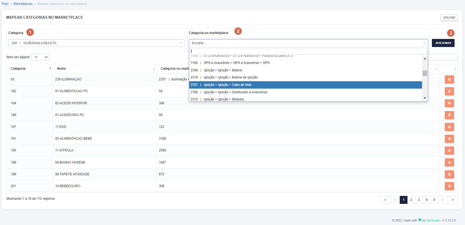Click the ADICIONAR button
Screen dimensions: 465x225
[443, 43]
